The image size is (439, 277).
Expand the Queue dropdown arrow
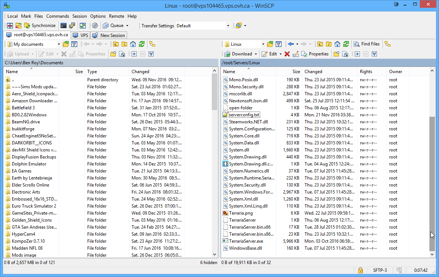point(127,26)
